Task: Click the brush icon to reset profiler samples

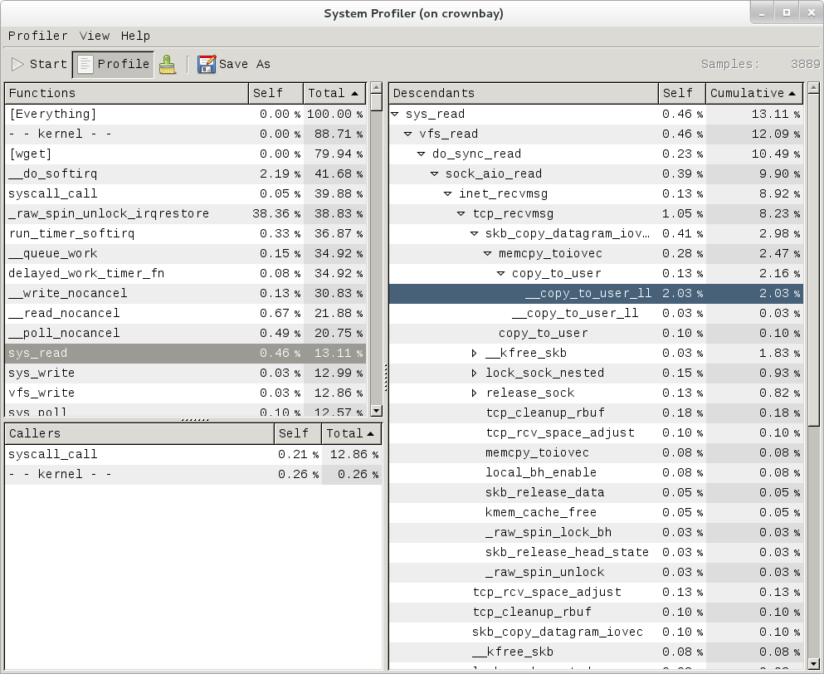Action: click(168, 64)
